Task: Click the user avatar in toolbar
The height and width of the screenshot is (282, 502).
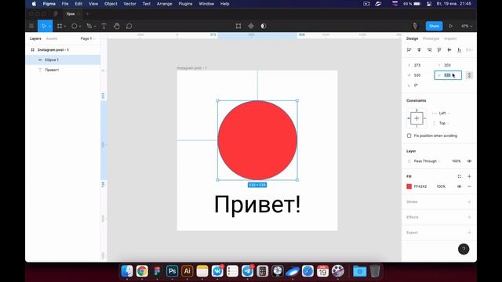Action: click(x=415, y=26)
